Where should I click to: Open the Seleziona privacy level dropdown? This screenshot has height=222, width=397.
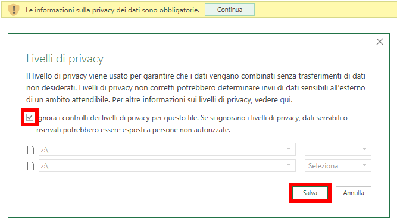click(x=337, y=165)
